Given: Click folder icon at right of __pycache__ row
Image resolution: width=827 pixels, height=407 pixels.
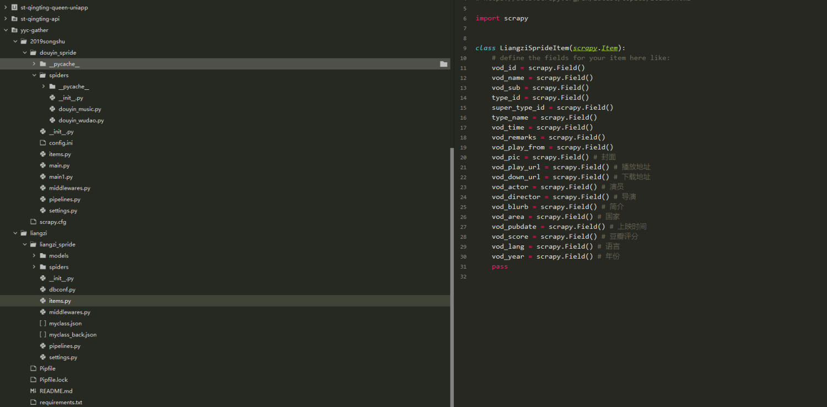Looking at the screenshot, I should point(443,64).
